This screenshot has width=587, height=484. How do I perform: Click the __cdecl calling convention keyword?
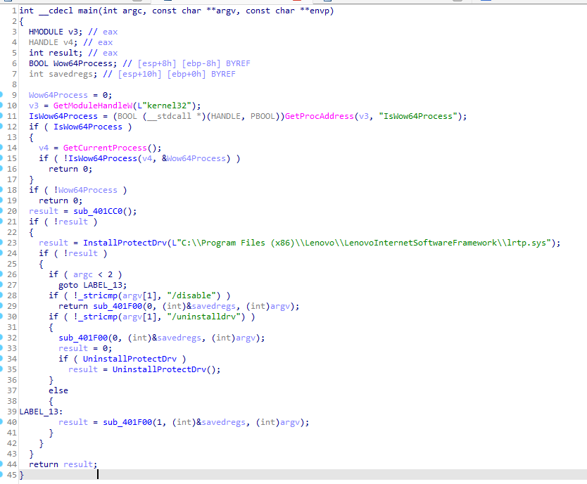(x=56, y=11)
